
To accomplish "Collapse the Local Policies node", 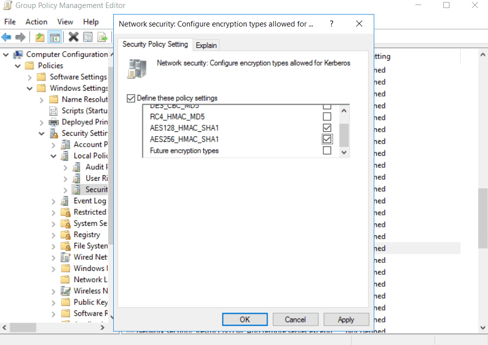I will 54,156.
